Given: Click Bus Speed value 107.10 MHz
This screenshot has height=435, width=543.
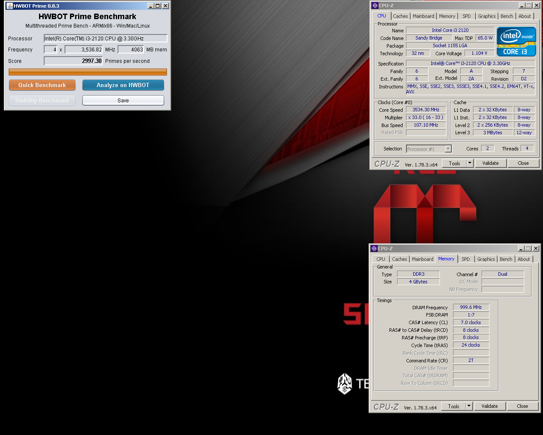Looking at the screenshot, I should [x=426, y=125].
